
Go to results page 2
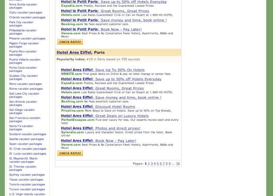pyautogui.click(x=149, y=164)
